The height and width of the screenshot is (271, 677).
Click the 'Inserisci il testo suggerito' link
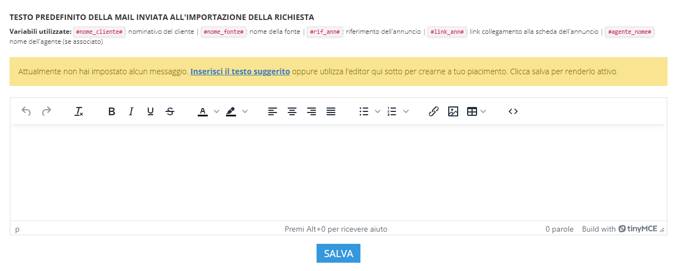click(x=240, y=71)
